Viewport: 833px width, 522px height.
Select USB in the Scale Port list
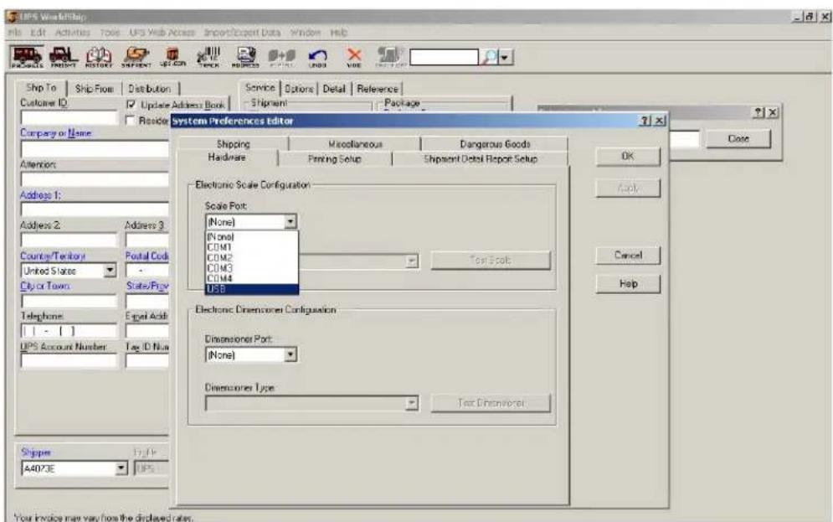[x=252, y=289]
